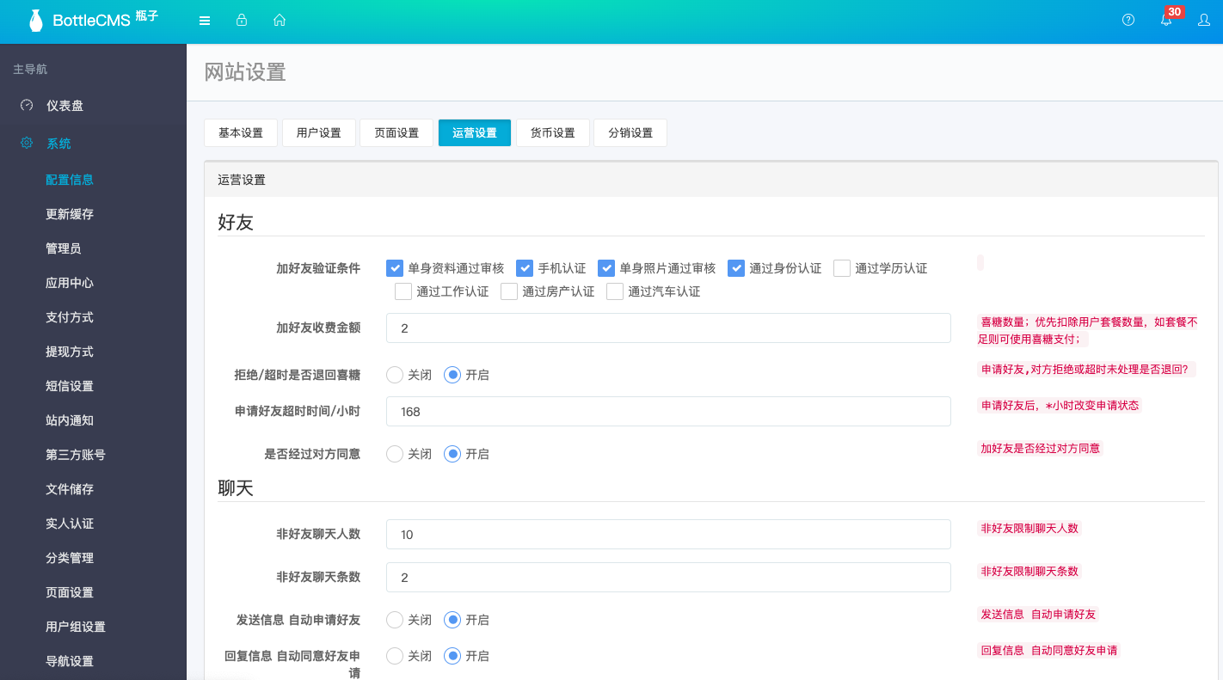Viewport: 1223px width, 680px height.
Task: Select 开启 for 是否经过对方同意
Action: click(452, 454)
